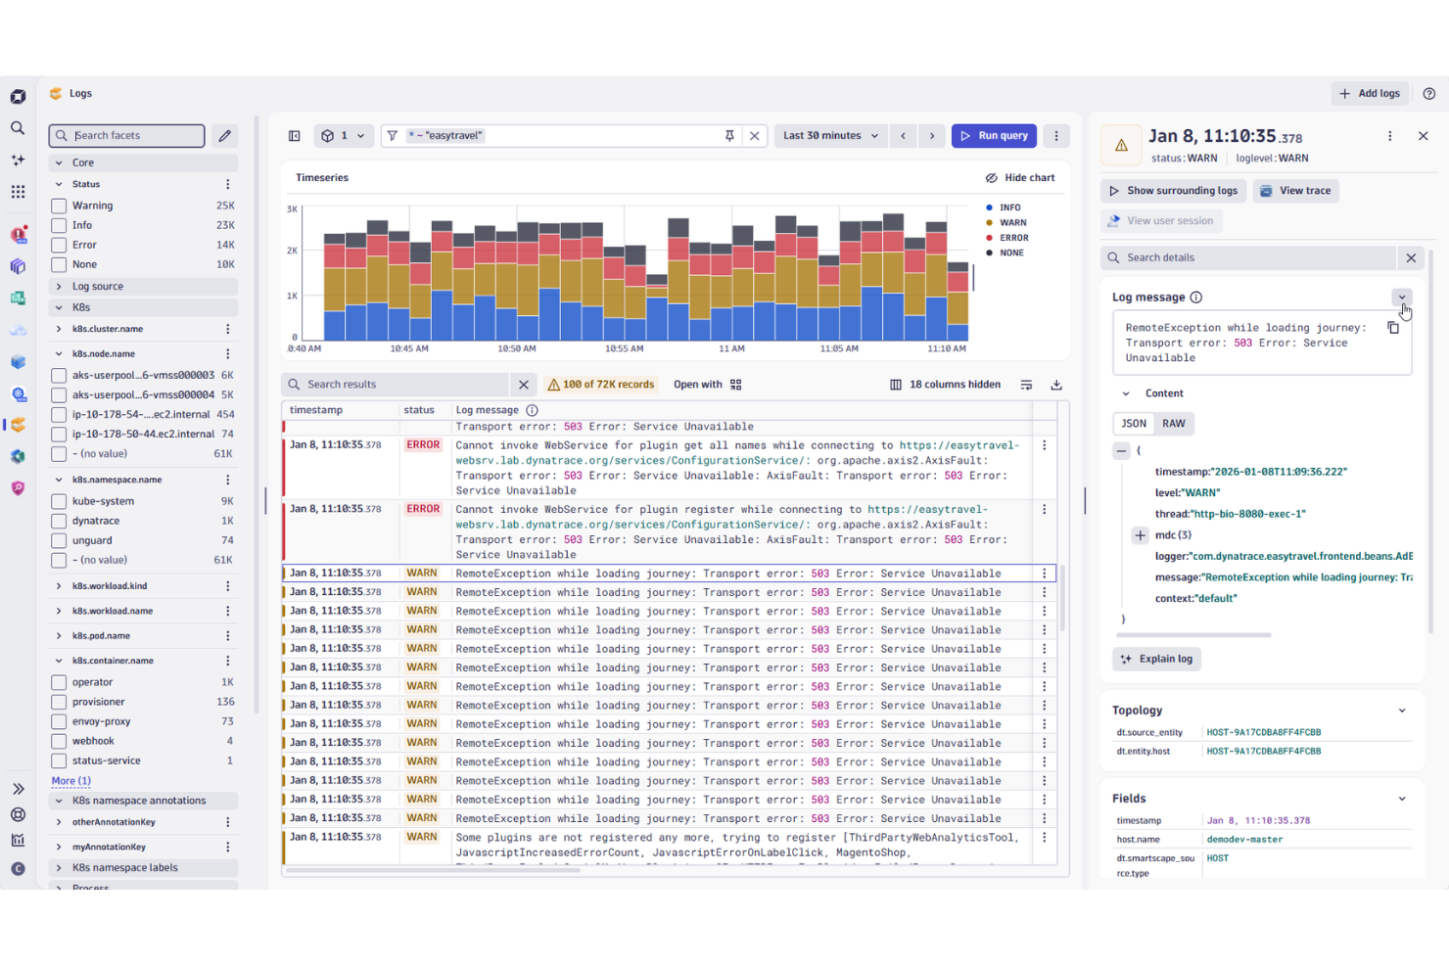The width and height of the screenshot is (1449, 966).
Task: Show surrounding logs for selected record
Action: [1172, 190]
